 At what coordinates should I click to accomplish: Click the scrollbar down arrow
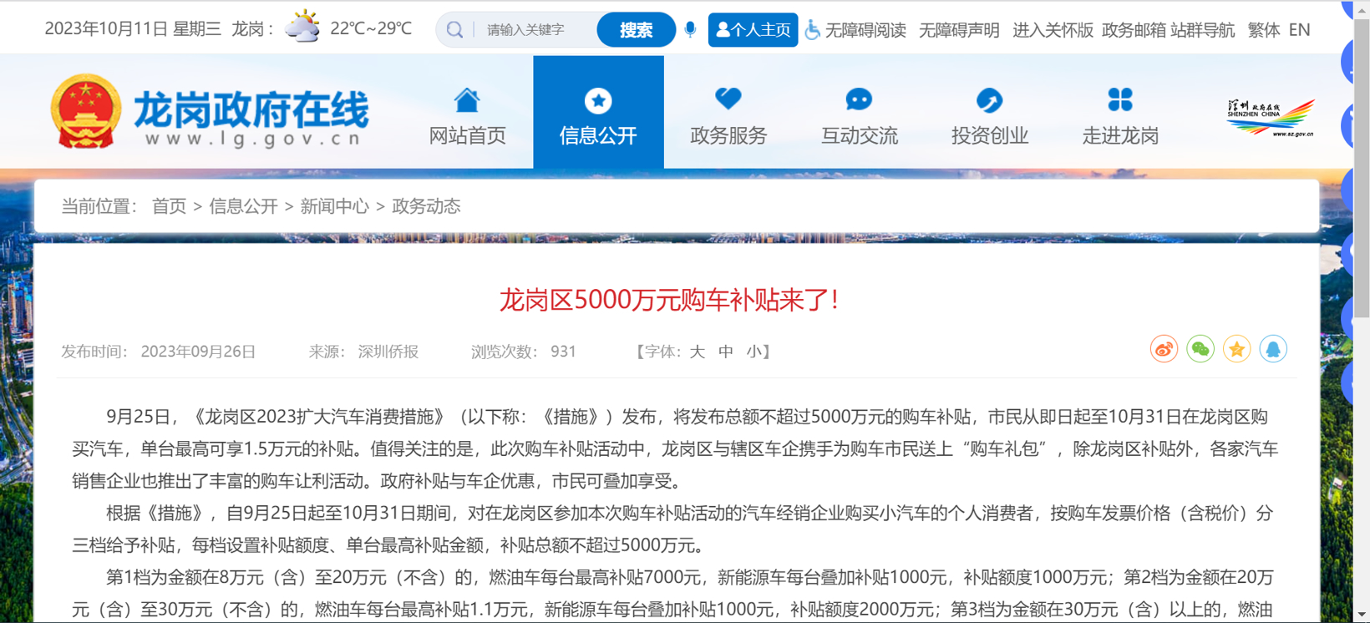tap(1362, 614)
